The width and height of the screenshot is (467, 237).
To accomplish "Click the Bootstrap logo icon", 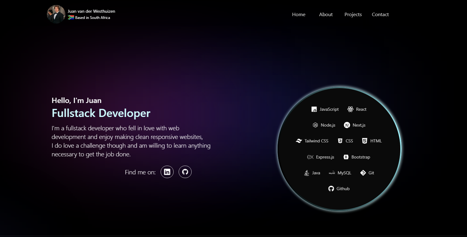I will point(346,157).
